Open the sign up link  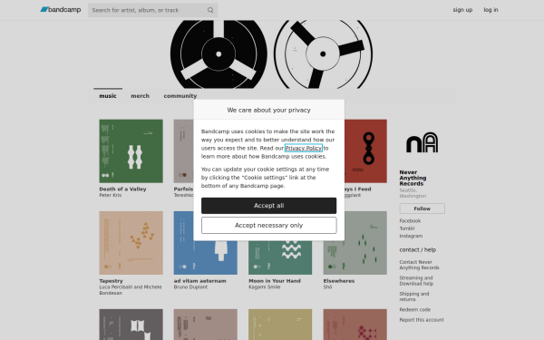click(x=462, y=10)
